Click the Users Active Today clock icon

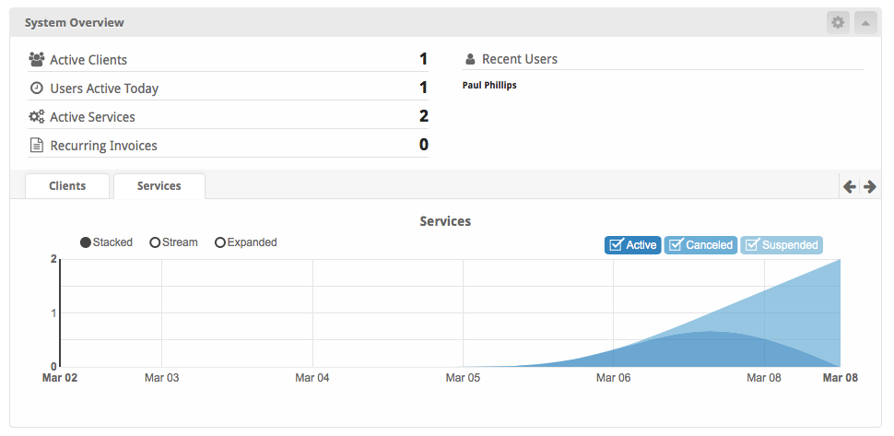tap(37, 88)
